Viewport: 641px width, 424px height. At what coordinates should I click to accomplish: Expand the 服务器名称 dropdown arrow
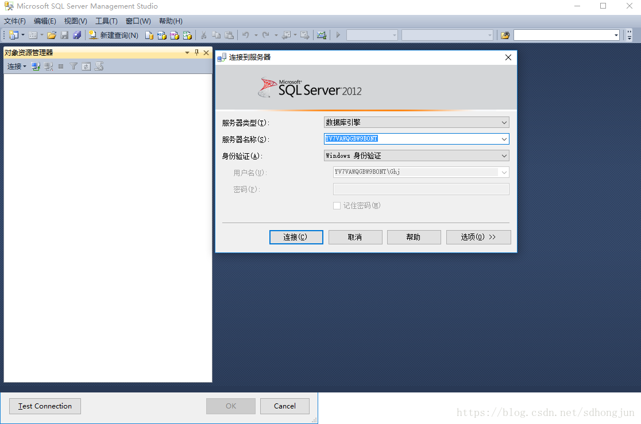pos(504,139)
